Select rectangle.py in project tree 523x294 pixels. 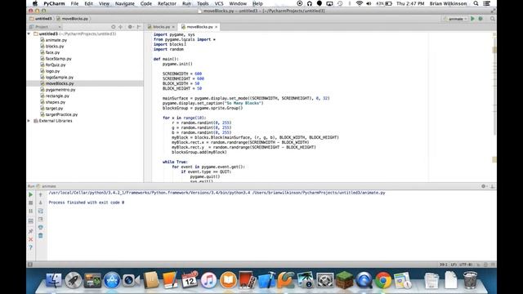click(x=57, y=96)
